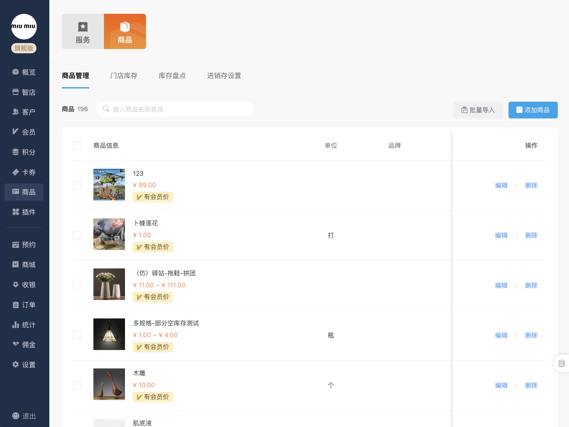Viewport: 569px width, 427px height.
Task: Click 批量导入 bulk import button
Action: 478,110
